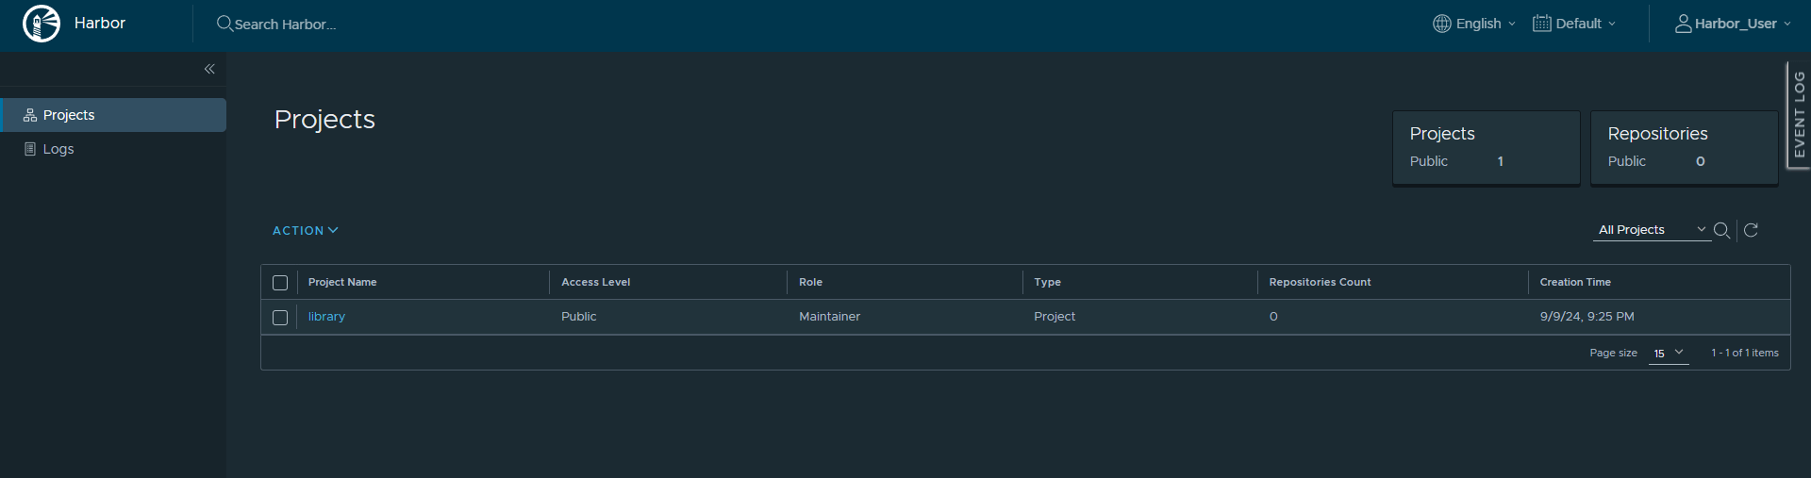Click the Project type cell
The image size is (1811, 478).
point(1055,317)
